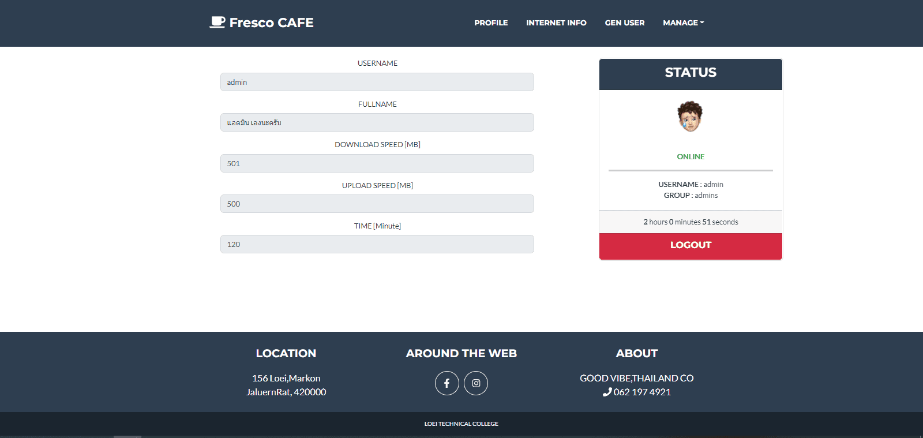Screen dimensions: 923x438
Task: Click the green ONLINE status label
Action: [x=691, y=157]
